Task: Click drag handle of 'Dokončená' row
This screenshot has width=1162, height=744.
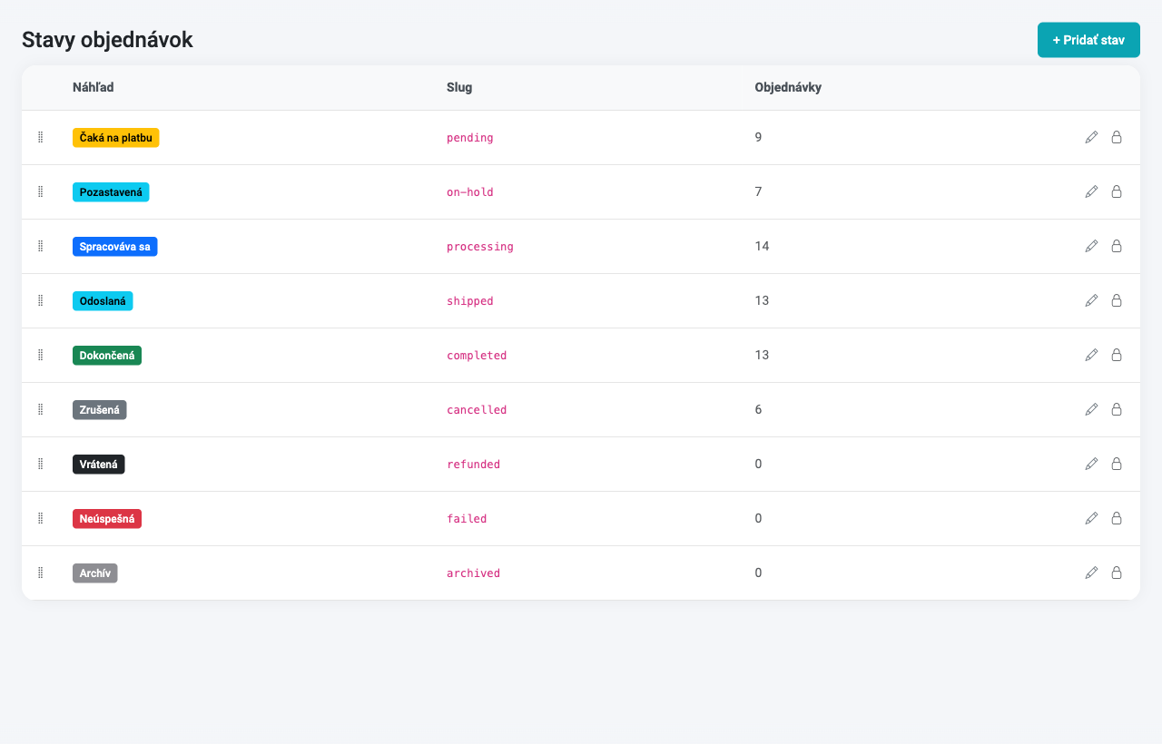Action: pos(40,355)
